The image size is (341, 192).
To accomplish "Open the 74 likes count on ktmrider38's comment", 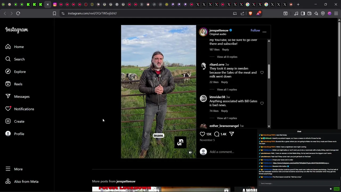I will [x=214, y=111].
